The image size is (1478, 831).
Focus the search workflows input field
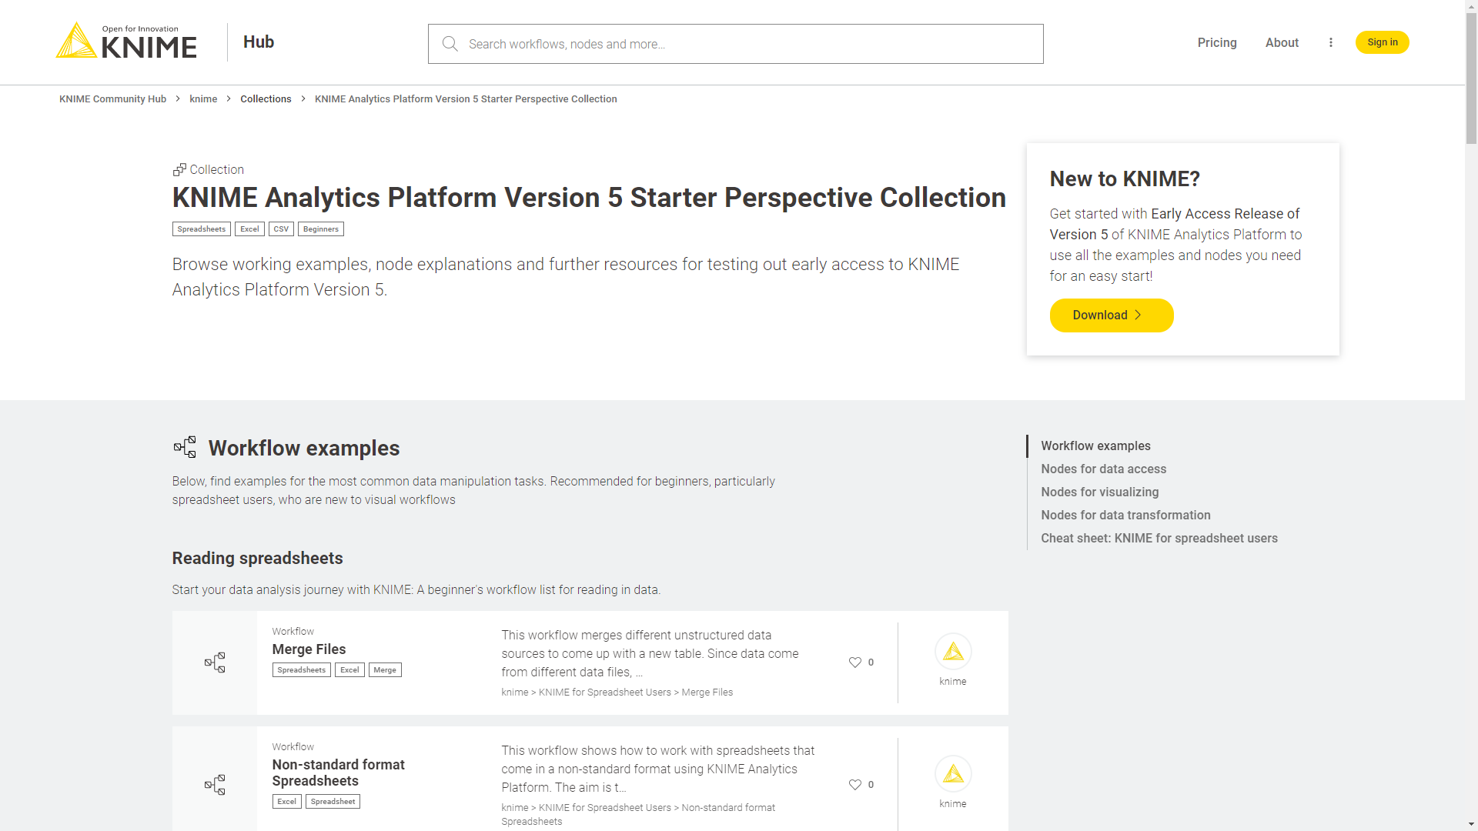point(747,44)
